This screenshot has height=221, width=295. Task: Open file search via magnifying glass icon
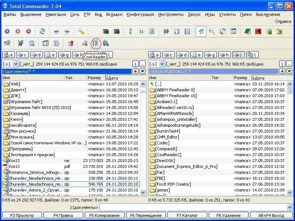212,31
